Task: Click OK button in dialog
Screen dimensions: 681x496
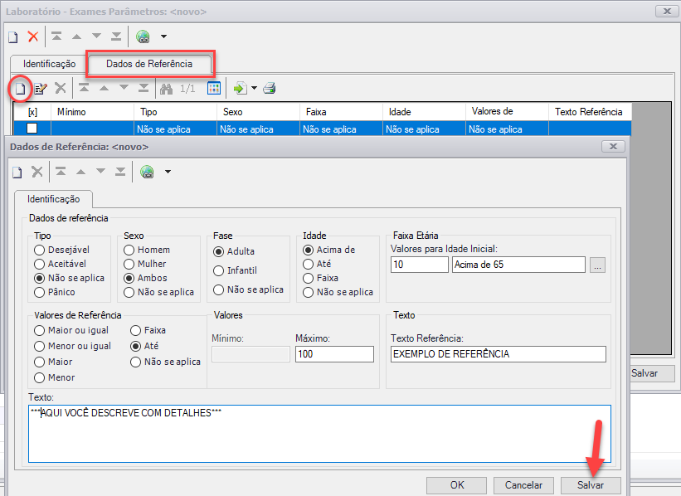Action: tap(456, 485)
